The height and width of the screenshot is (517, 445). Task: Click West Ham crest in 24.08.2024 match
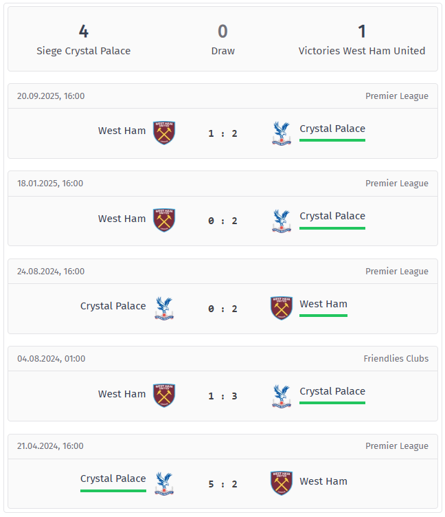(x=282, y=308)
